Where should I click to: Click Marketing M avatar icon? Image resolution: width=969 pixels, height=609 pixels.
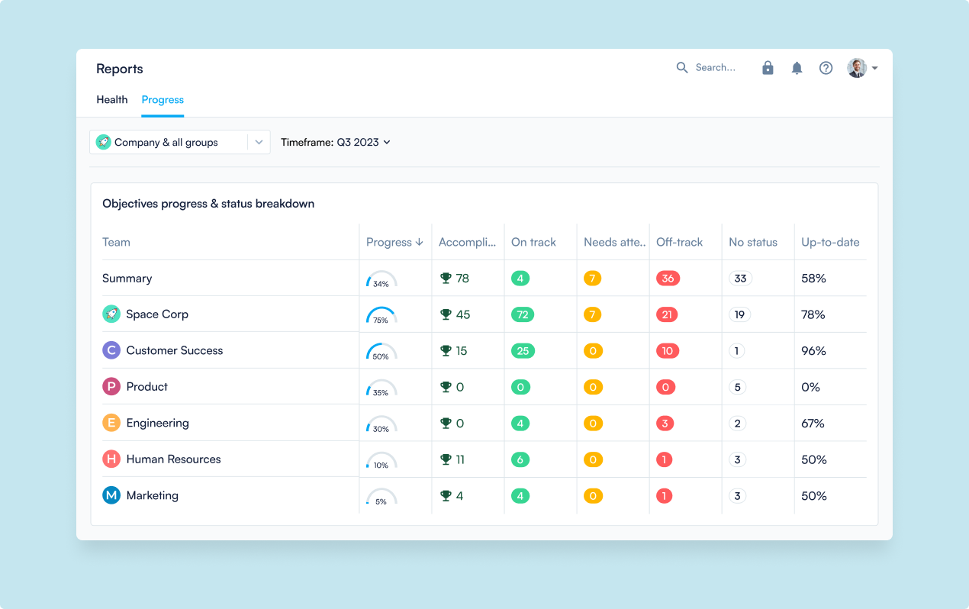tap(111, 495)
